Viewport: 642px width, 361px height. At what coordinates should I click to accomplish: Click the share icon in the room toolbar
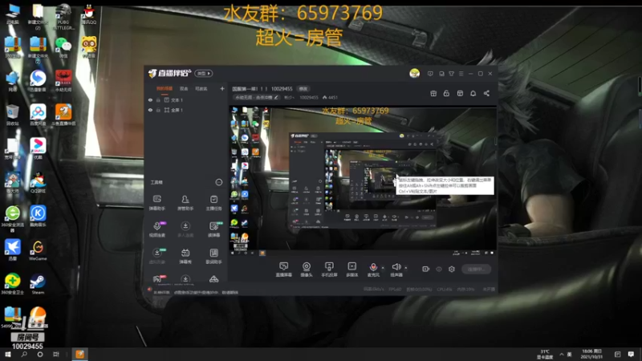tap(486, 93)
